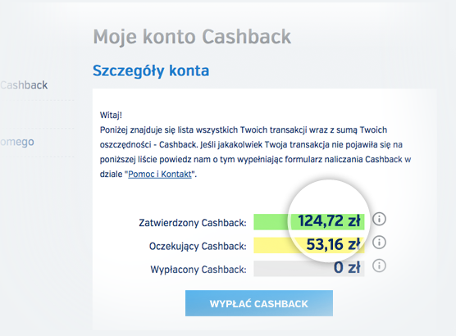456x336 pixels.
Task: Click the Witaj! greeting text
Action: point(111,115)
